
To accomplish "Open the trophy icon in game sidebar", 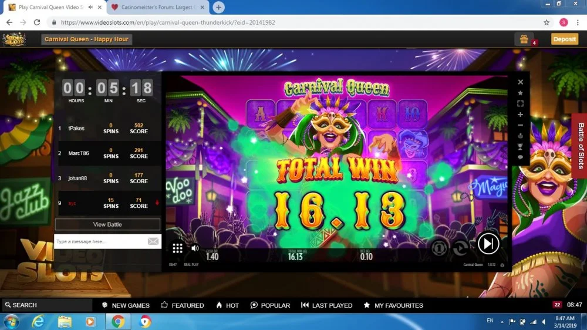I will [520, 147].
